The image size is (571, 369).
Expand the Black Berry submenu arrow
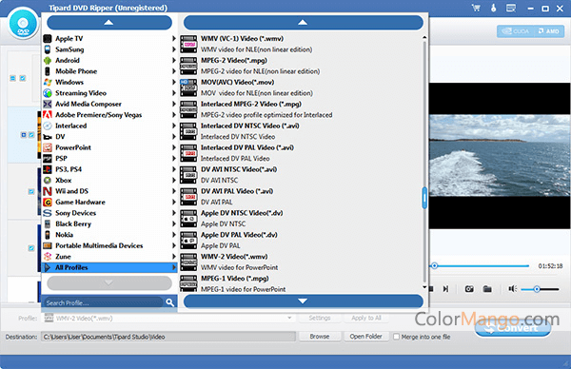174,224
